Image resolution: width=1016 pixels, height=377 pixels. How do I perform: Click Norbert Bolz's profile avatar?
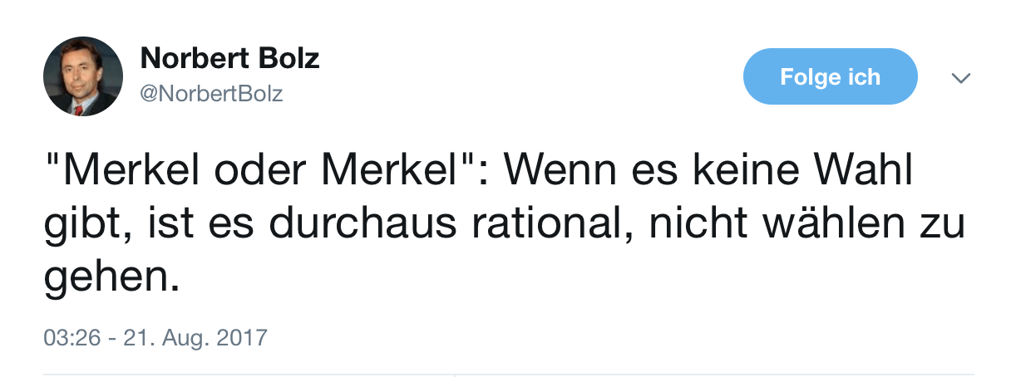click(x=83, y=76)
